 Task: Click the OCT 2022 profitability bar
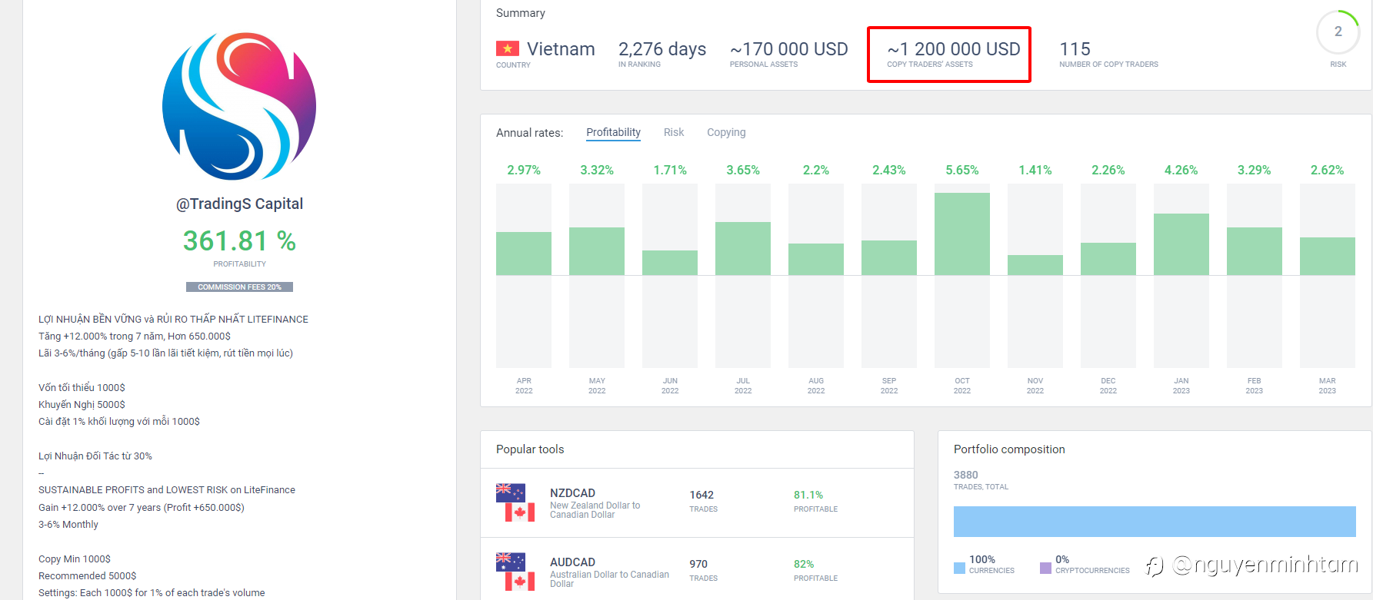[962, 234]
